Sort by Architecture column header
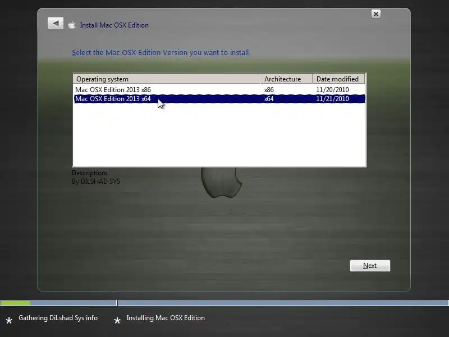 point(286,79)
